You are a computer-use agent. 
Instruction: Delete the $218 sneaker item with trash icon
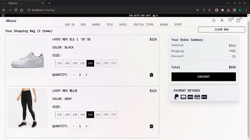(x=151, y=75)
